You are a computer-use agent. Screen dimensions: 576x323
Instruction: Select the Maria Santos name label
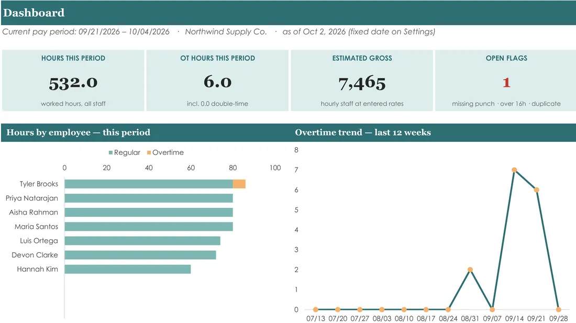point(36,227)
